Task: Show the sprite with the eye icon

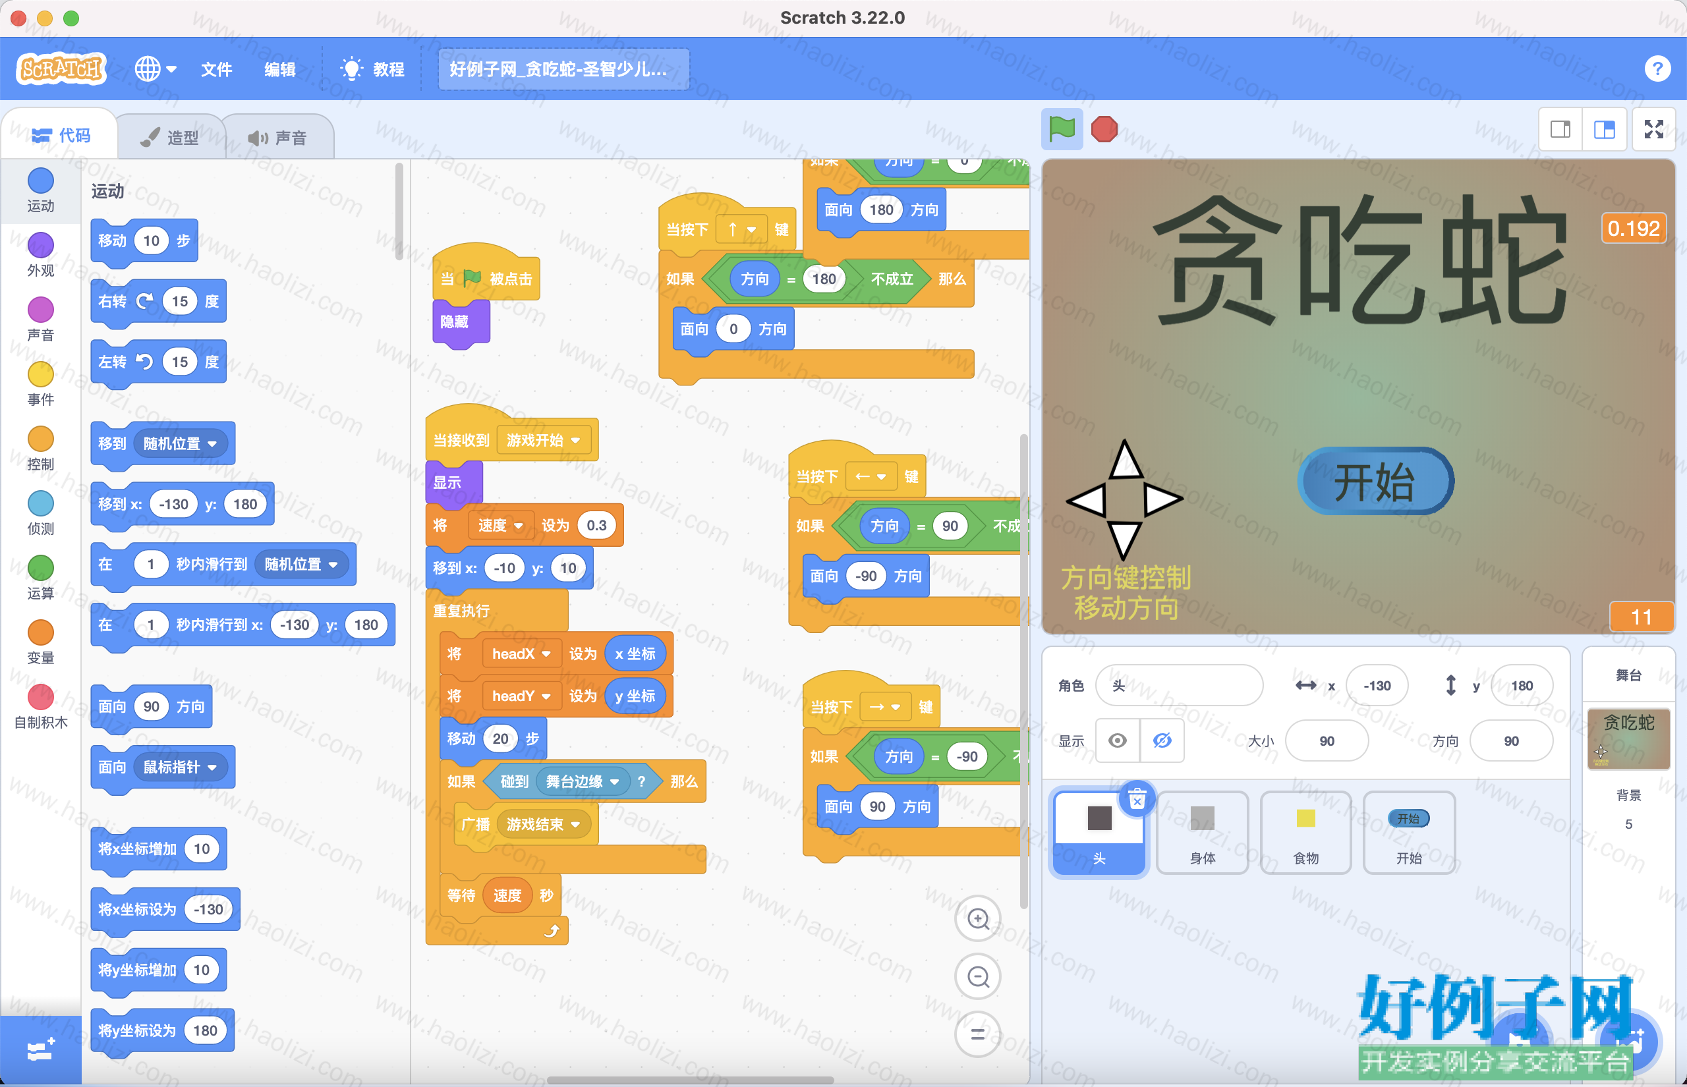Action: (1118, 740)
